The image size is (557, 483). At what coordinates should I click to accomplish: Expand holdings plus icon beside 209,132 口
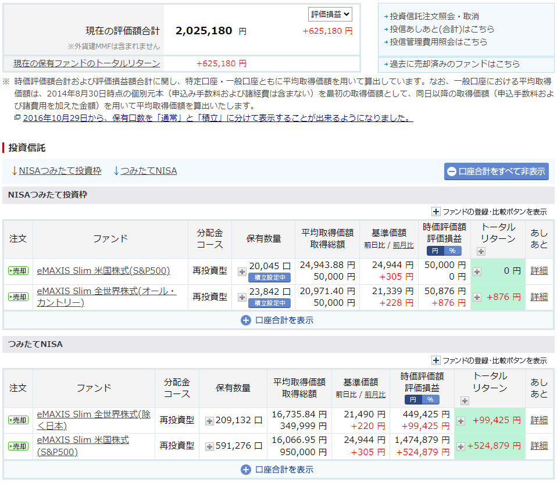click(209, 421)
